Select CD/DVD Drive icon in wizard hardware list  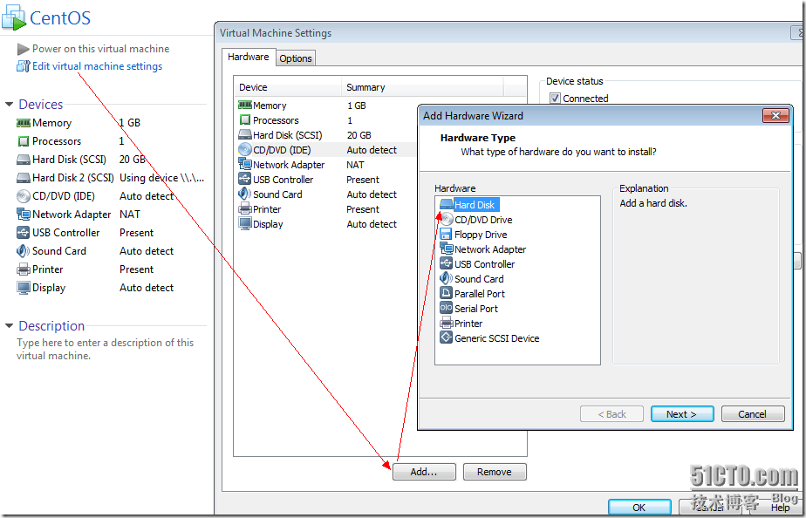click(447, 220)
